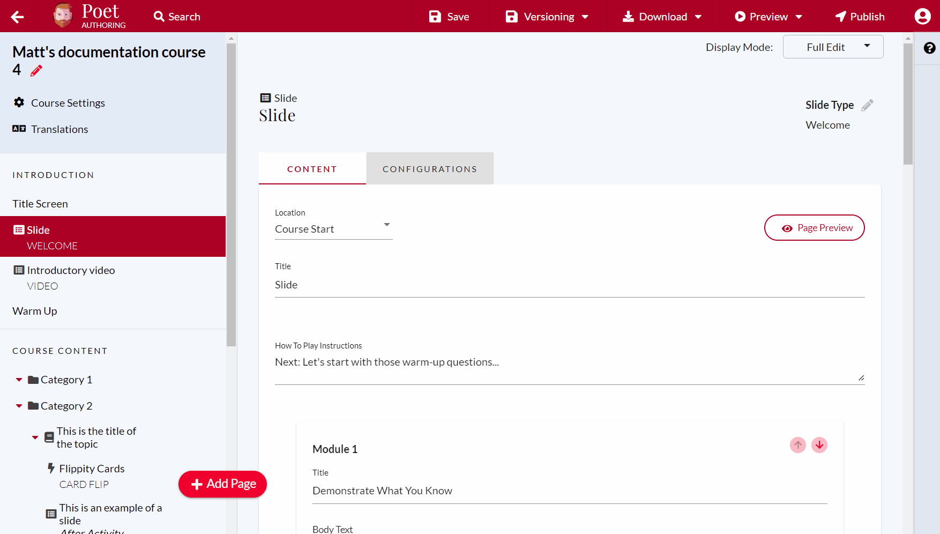Image resolution: width=940 pixels, height=534 pixels.
Task: Edit the course title with the pencil icon
Action: click(36, 70)
